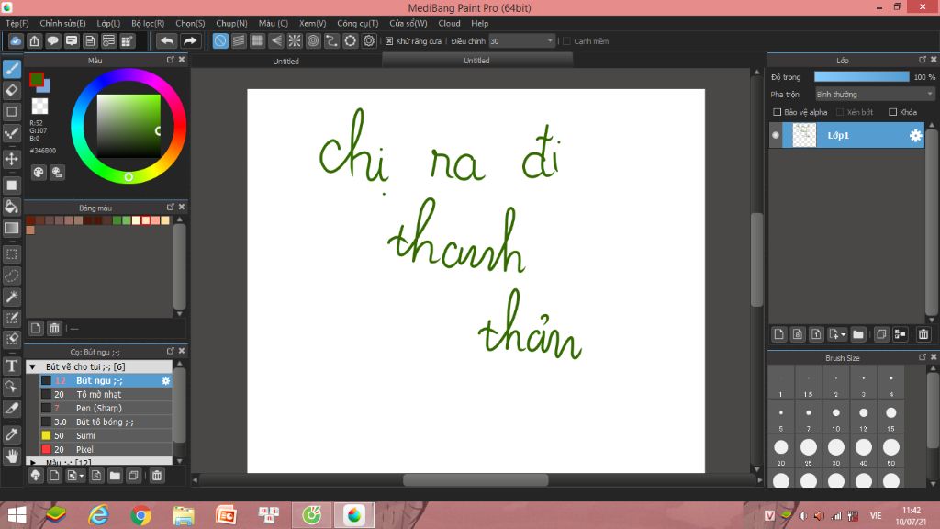The height and width of the screenshot is (529, 940).
Task: Switch to the first Untitled tab
Action: (286, 62)
